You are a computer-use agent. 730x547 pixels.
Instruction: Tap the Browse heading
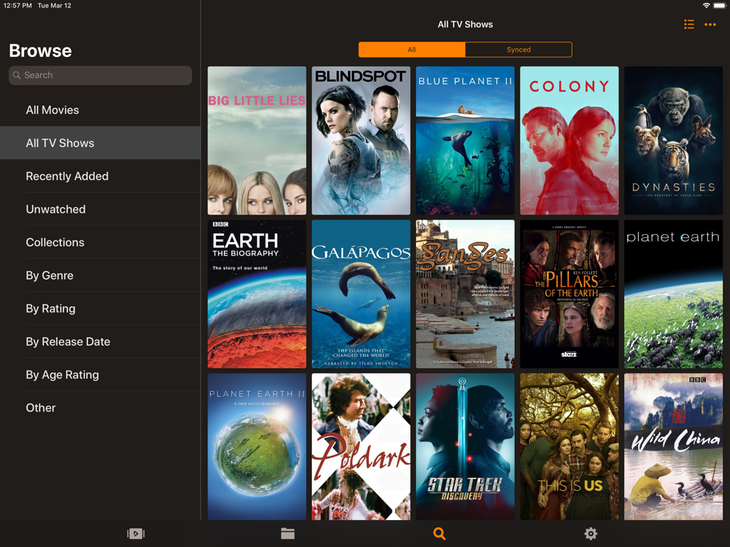point(40,51)
